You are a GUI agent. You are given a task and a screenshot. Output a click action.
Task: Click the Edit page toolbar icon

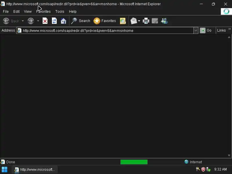pyautogui.click(x=155, y=21)
